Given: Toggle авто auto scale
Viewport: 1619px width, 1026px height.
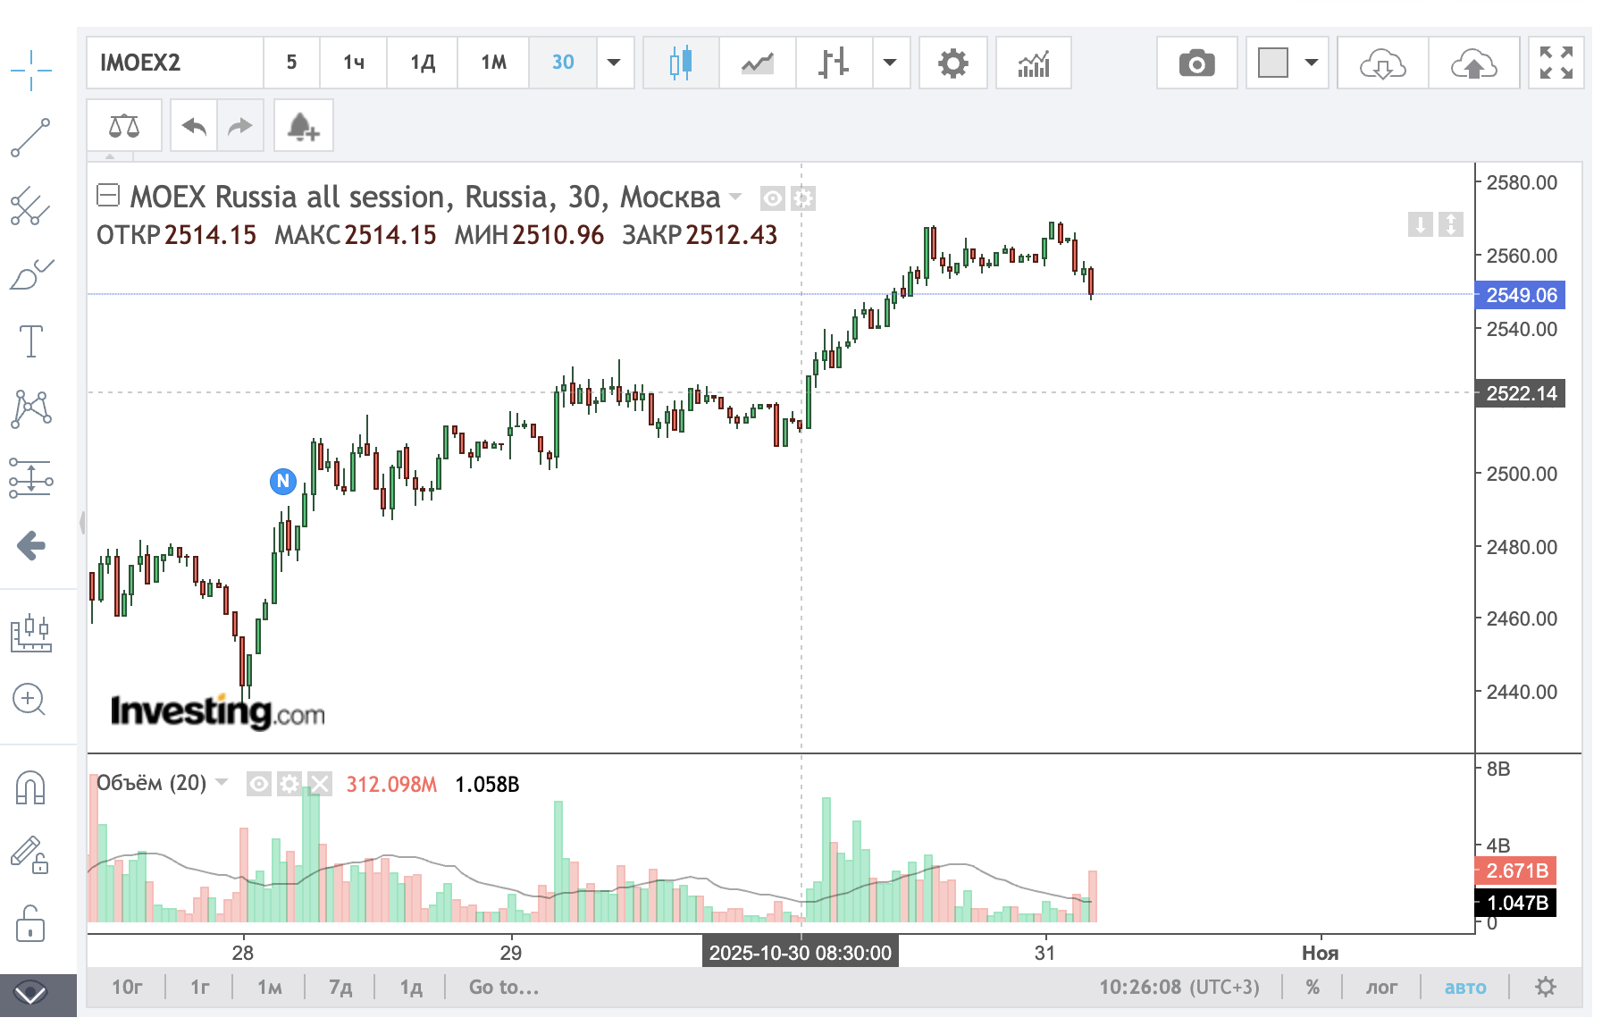Looking at the screenshot, I should (x=1465, y=988).
